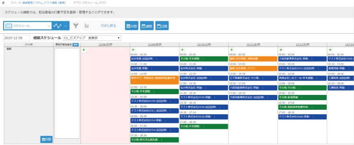The image size is (354, 145).
Task: Open the bar chart aggregate icon
Action: tap(86, 26)
